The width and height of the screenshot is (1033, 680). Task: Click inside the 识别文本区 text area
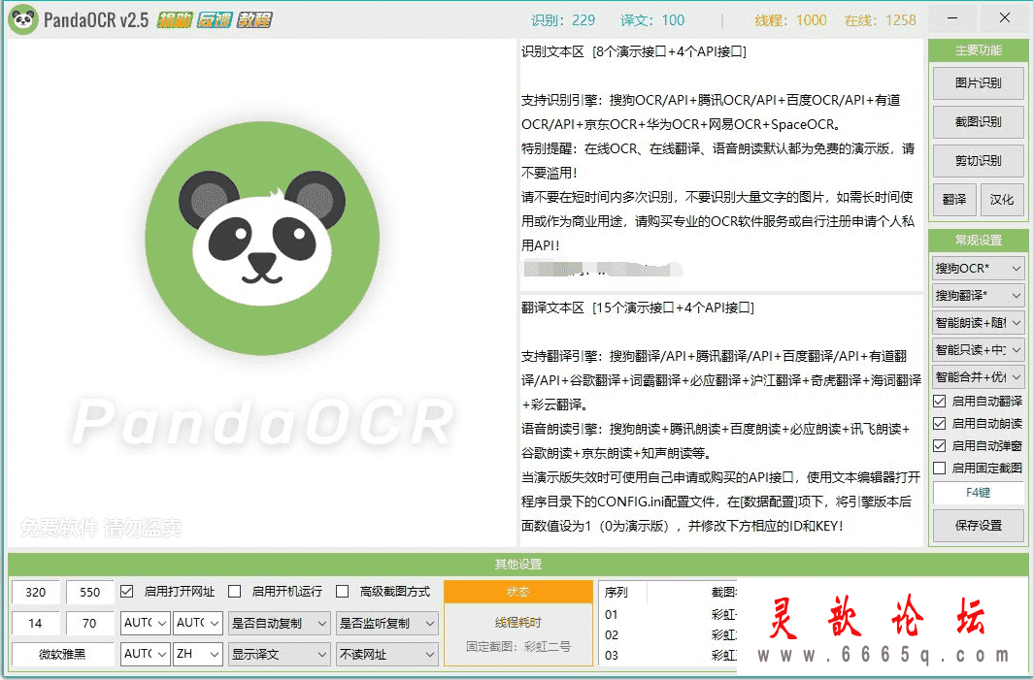720,165
